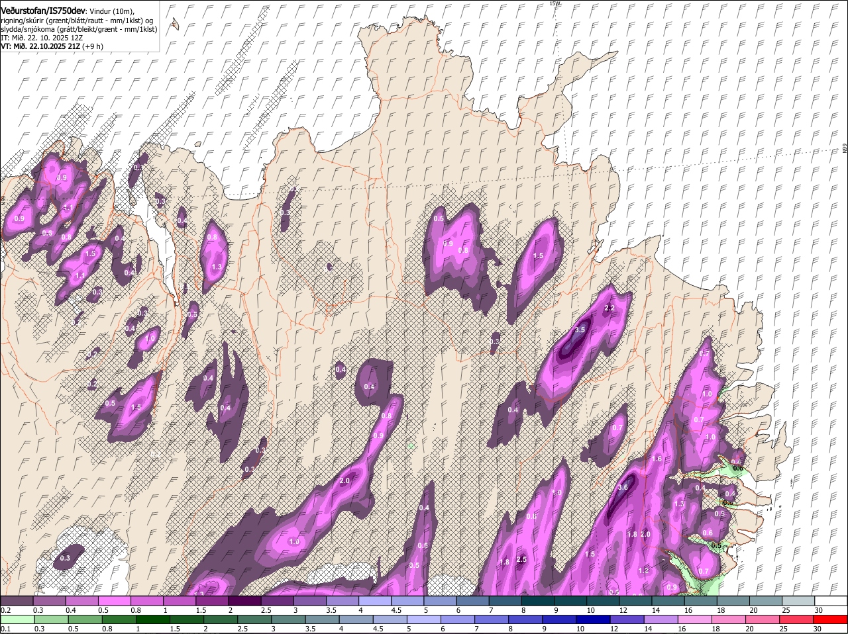Click the '1.6' value label on map
Viewport: 848px width, 634px height.
(x=657, y=459)
